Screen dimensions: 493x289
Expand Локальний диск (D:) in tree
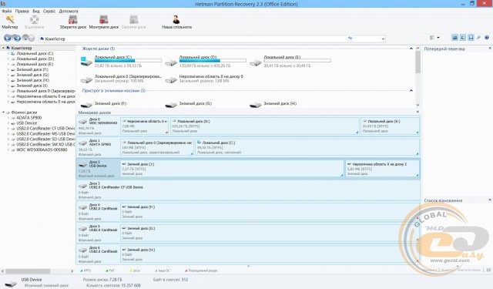[8, 59]
